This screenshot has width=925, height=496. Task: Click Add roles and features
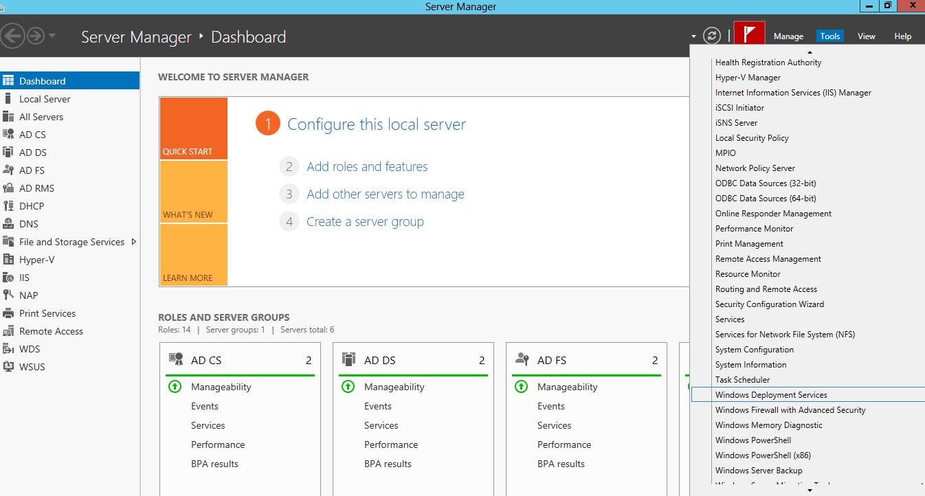coord(367,167)
